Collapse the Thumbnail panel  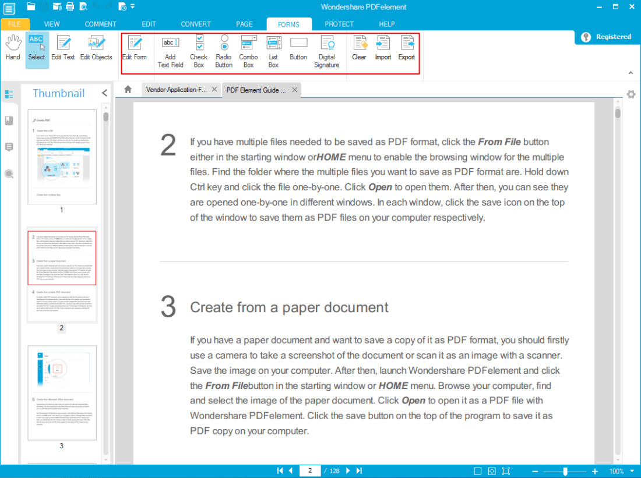click(105, 93)
